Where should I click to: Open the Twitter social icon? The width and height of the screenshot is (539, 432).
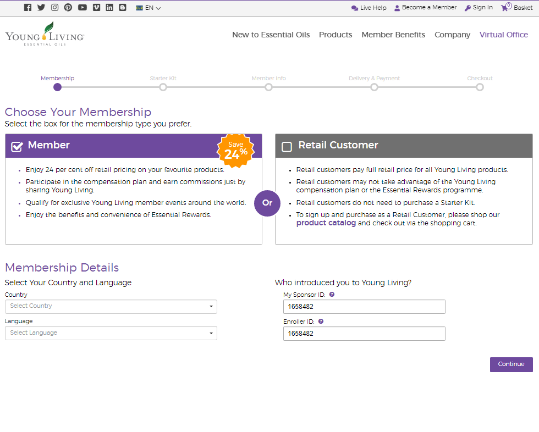pyautogui.click(x=41, y=8)
